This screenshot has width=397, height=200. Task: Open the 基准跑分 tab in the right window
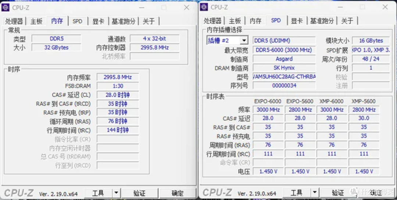[322, 21]
